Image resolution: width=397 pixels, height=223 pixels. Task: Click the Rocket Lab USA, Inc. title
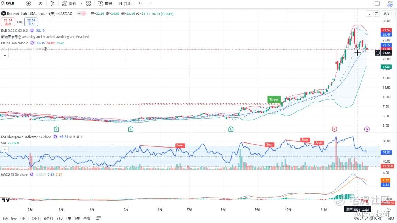tap(26, 13)
